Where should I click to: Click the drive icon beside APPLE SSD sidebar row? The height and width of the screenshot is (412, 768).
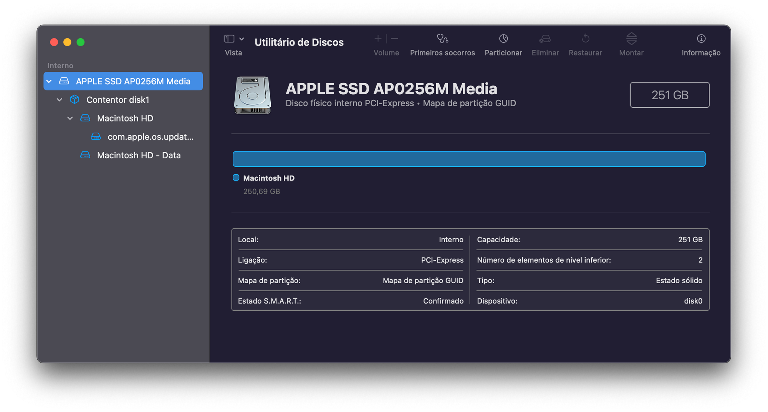point(64,81)
